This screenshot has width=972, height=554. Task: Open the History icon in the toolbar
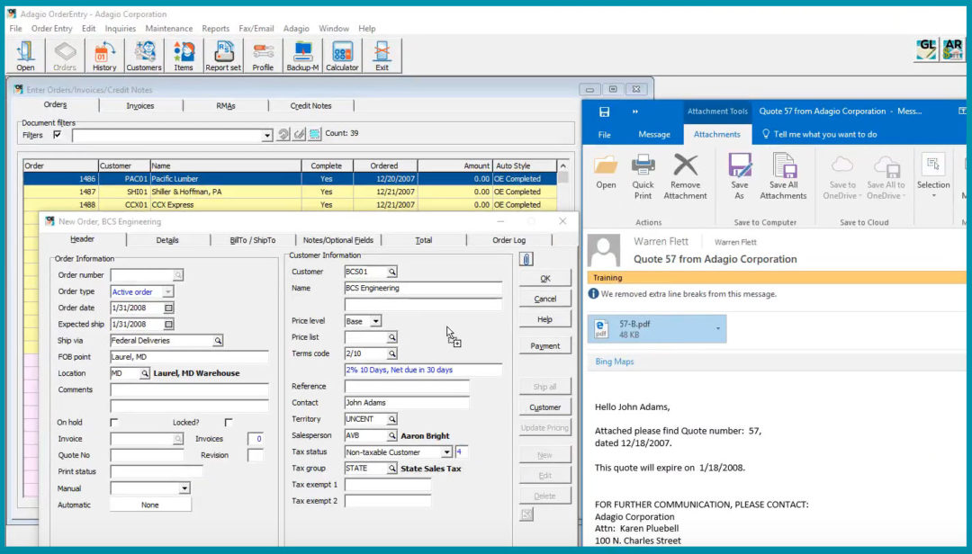(x=104, y=54)
